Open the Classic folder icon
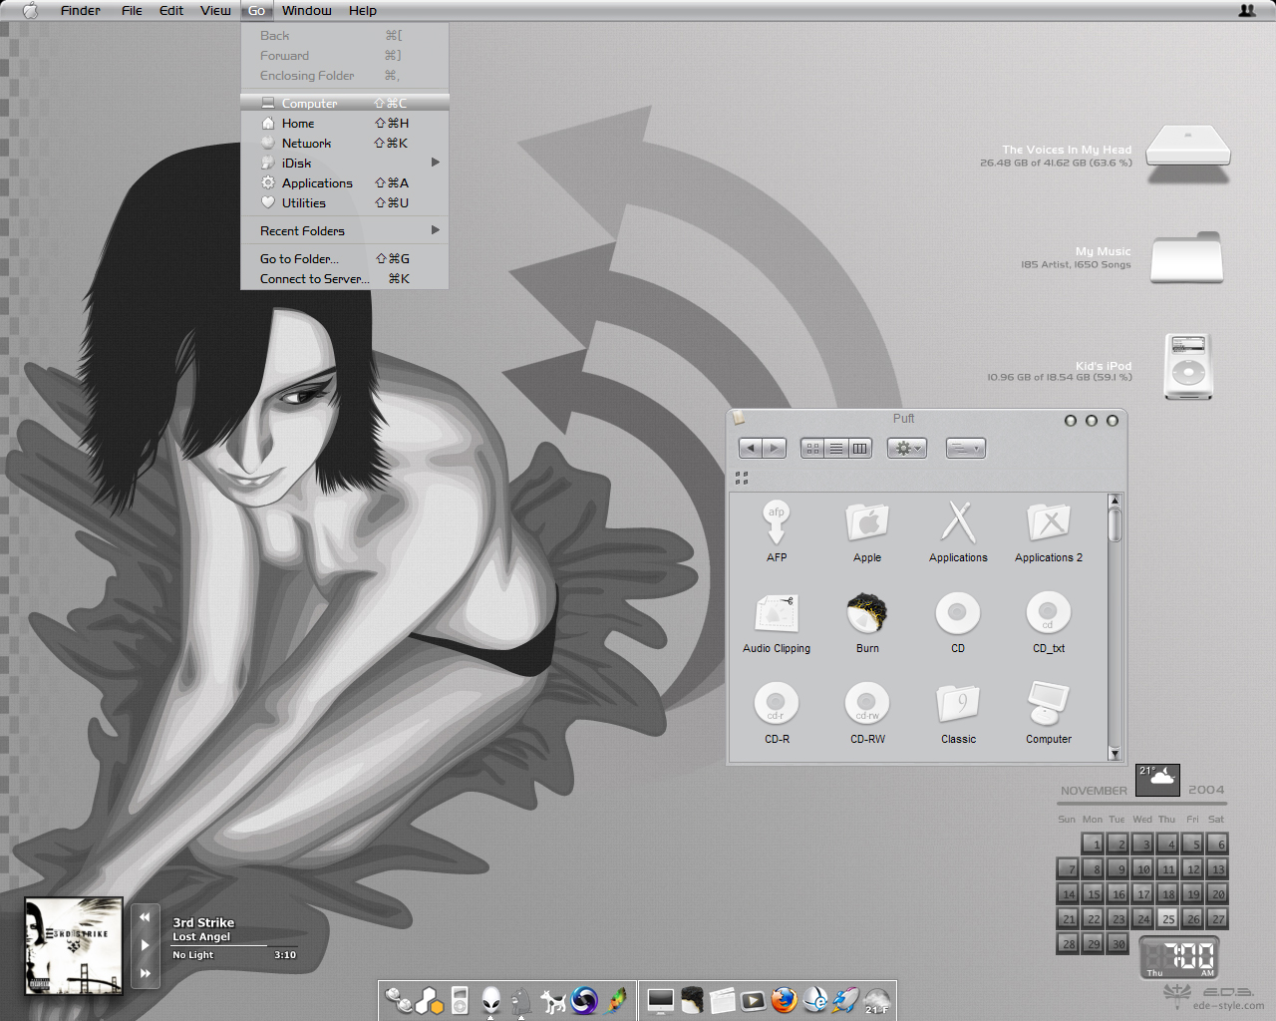This screenshot has height=1021, width=1276. (958, 704)
